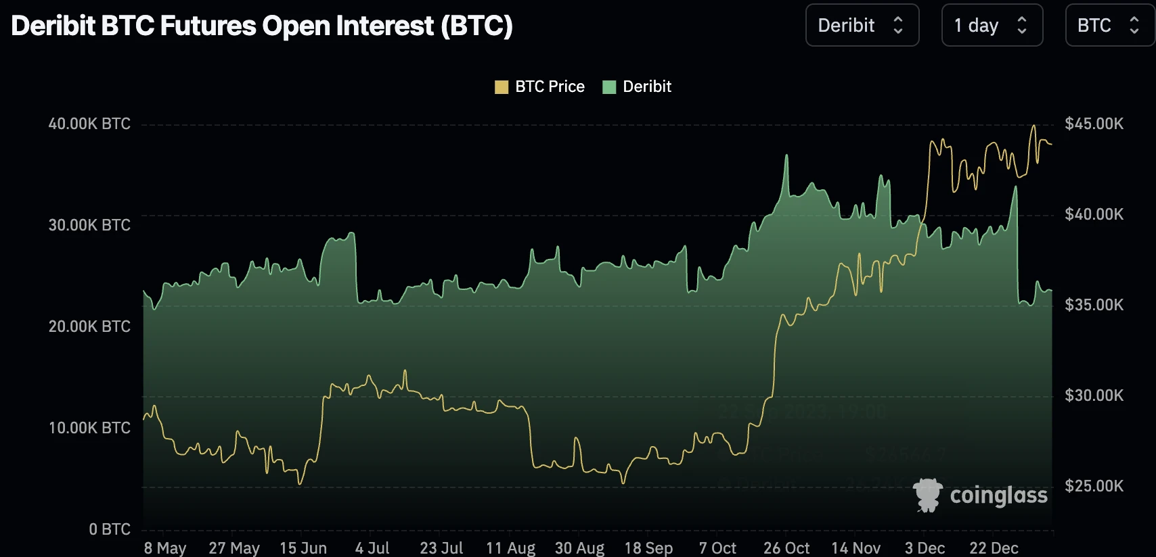
Task: Click the coinglass mascot logo icon
Action: tap(927, 495)
